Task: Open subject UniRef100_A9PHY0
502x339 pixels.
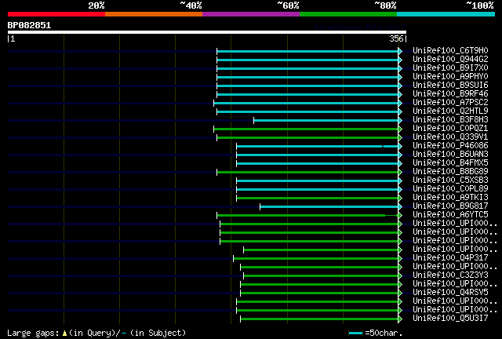Action: click(450, 77)
